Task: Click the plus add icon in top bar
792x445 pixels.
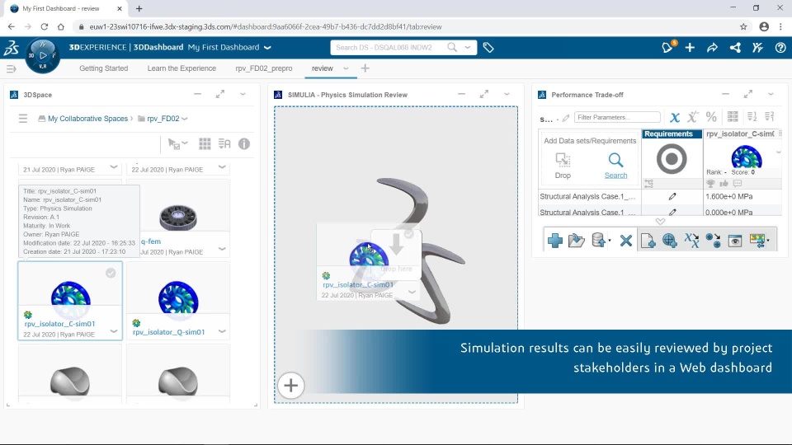Action: [690, 48]
